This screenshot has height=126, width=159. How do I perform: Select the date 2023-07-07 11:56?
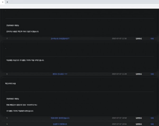pyautogui.click(x=119, y=38)
